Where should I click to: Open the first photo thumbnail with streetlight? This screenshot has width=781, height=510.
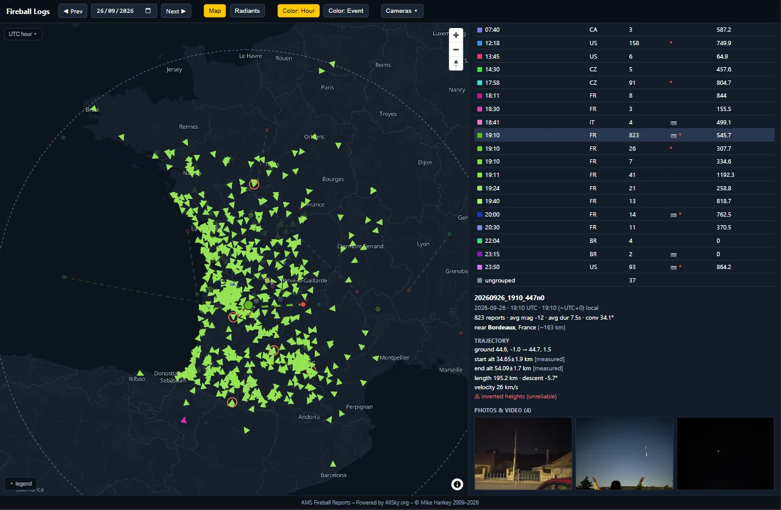coord(523,453)
